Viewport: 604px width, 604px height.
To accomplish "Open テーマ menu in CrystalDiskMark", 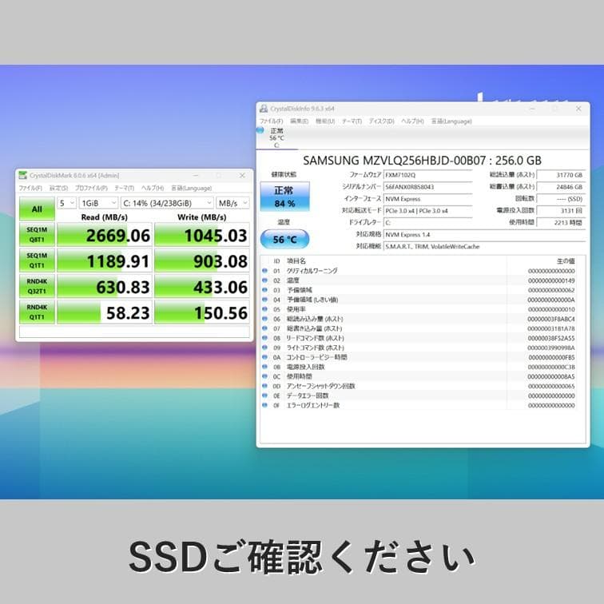I will (124, 188).
